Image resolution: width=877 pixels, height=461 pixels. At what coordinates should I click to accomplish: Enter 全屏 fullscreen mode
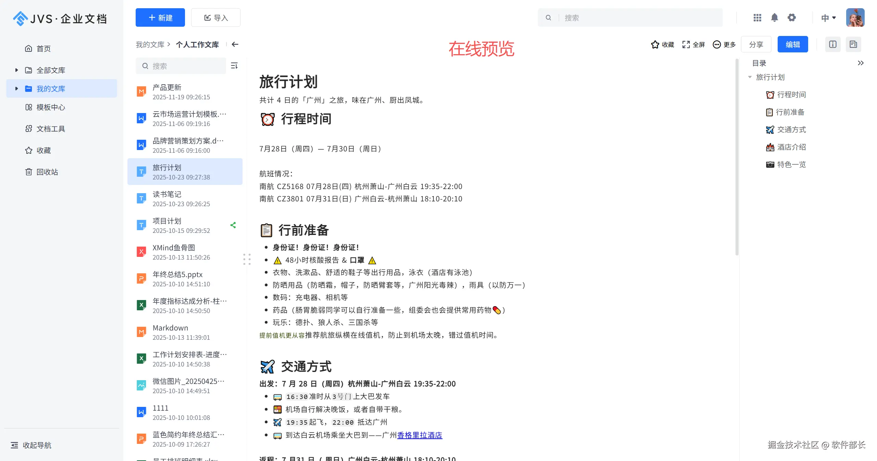pos(693,45)
